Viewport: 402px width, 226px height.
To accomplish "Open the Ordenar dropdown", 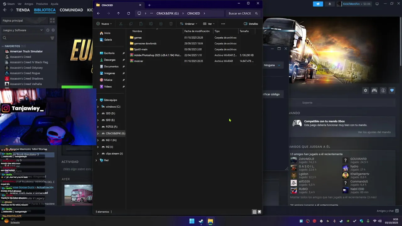I will click(188, 24).
